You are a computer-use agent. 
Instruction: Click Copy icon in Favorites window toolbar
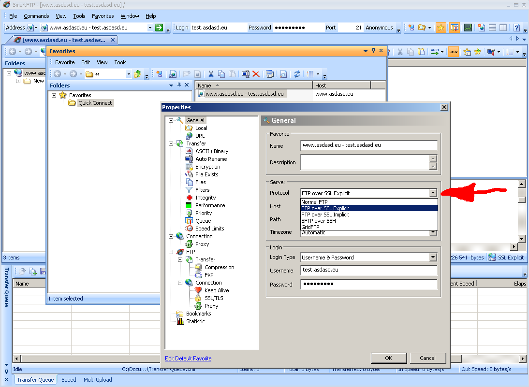coord(221,74)
